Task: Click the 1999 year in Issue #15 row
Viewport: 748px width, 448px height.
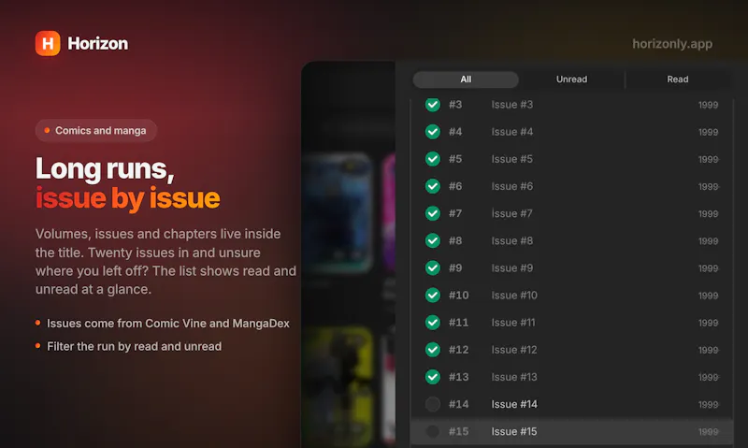Action: pyautogui.click(x=708, y=432)
